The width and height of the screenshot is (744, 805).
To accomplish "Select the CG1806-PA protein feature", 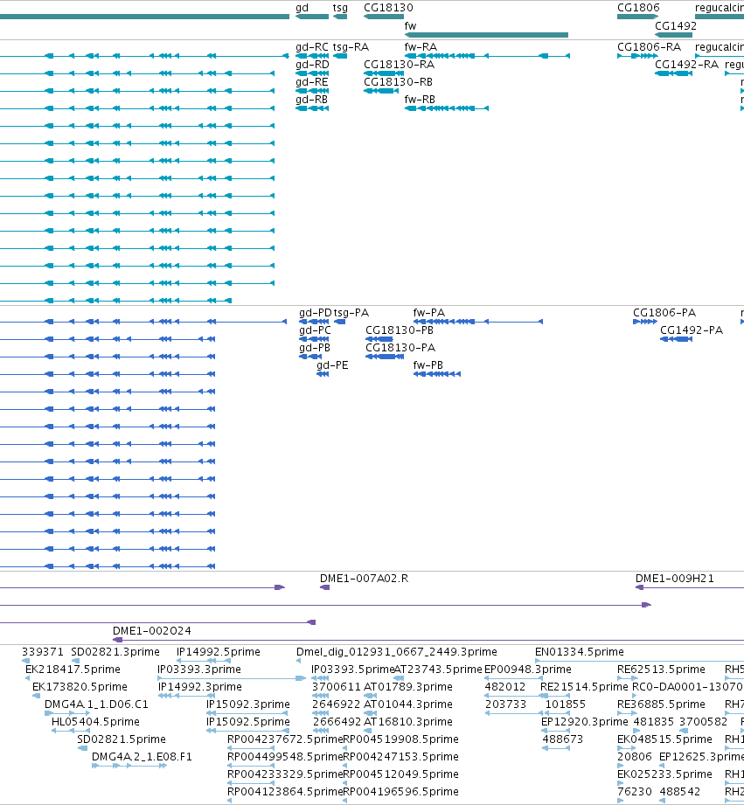I will click(645, 322).
